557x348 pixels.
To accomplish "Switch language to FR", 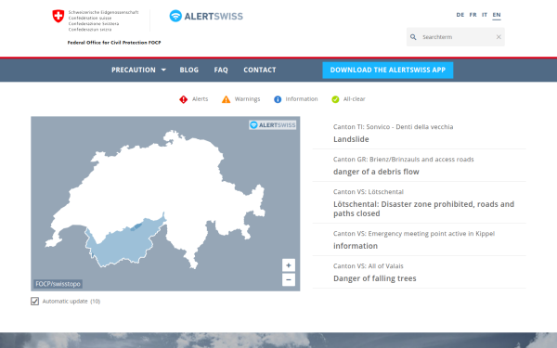I will coord(473,15).
